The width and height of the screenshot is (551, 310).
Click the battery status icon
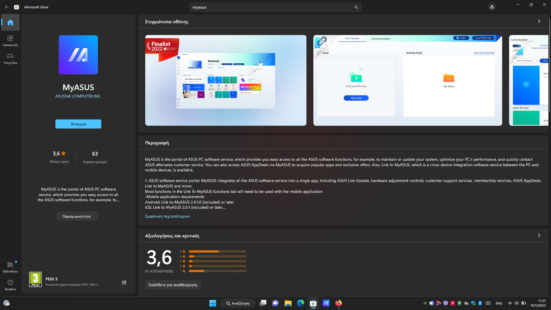(523, 303)
